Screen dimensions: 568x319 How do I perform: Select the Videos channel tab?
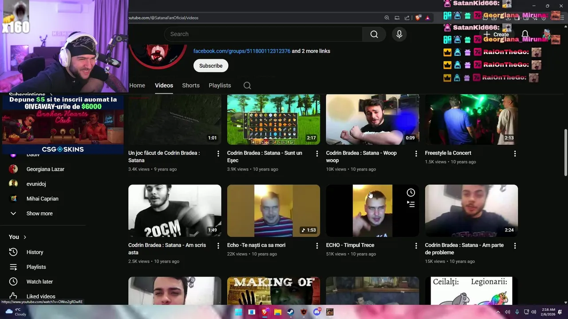point(164,86)
